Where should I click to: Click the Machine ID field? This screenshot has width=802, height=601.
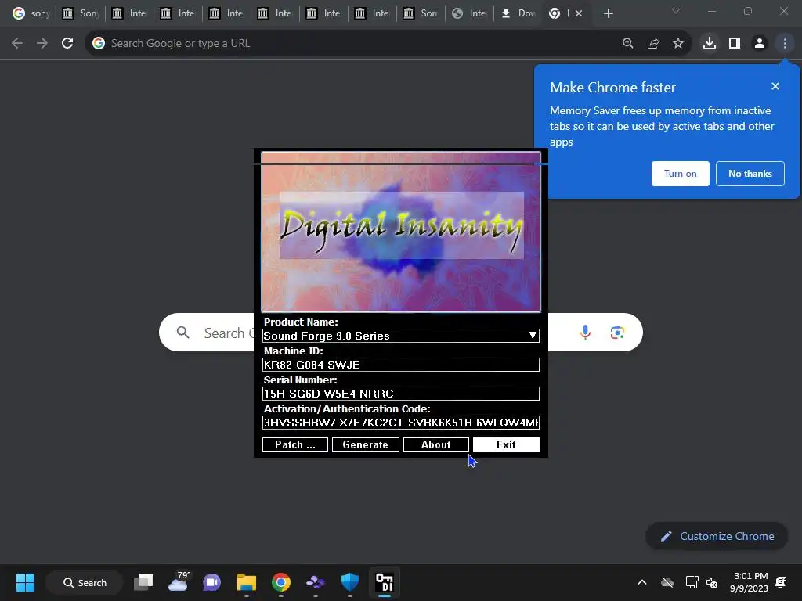coord(400,365)
